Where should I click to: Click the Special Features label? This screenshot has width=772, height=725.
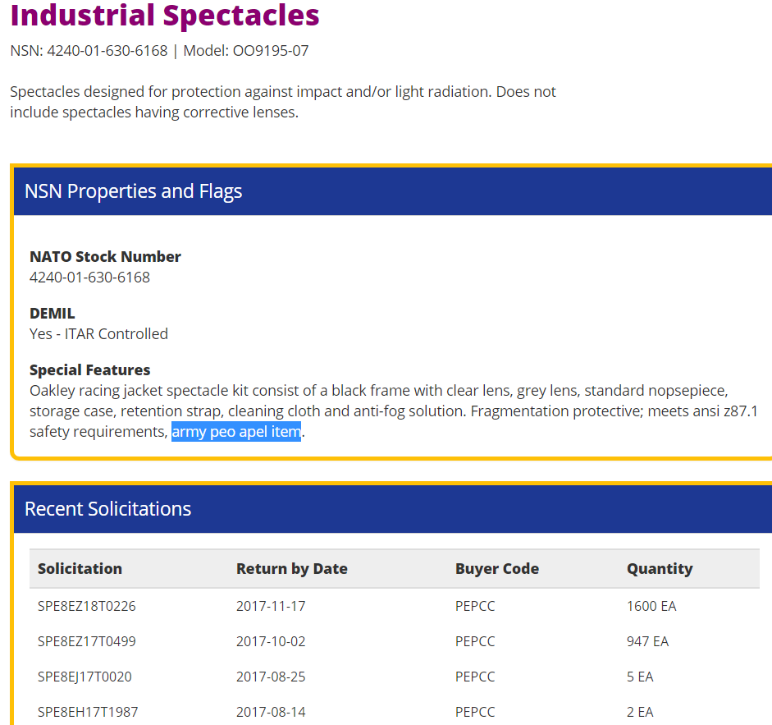[x=89, y=369]
